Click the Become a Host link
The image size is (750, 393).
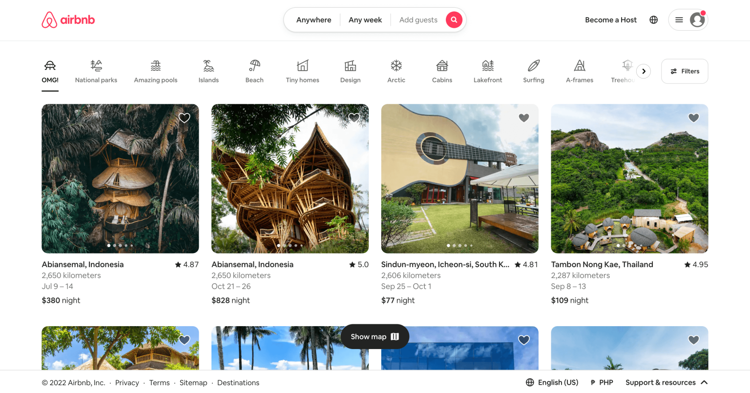click(611, 20)
